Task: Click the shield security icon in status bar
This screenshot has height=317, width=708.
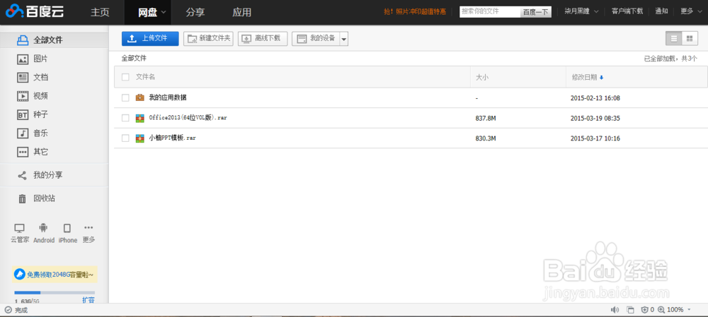Action: tap(645, 310)
